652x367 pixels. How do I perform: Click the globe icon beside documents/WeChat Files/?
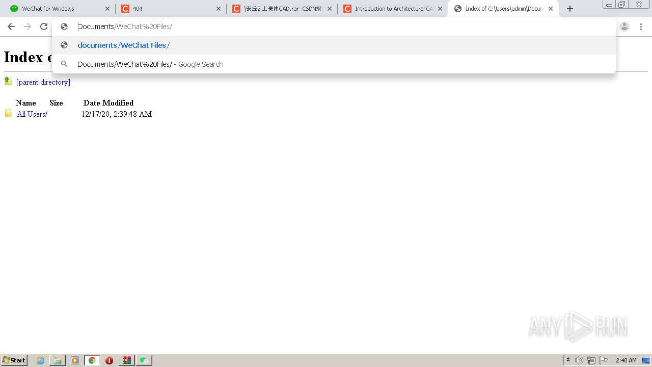click(x=64, y=45)
